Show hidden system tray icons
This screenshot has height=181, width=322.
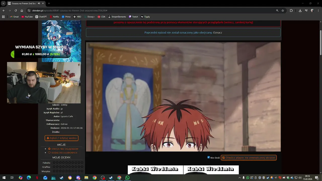point(239,178)
